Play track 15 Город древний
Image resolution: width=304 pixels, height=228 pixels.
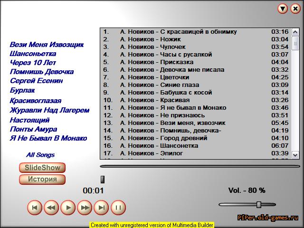click(196, 138)
